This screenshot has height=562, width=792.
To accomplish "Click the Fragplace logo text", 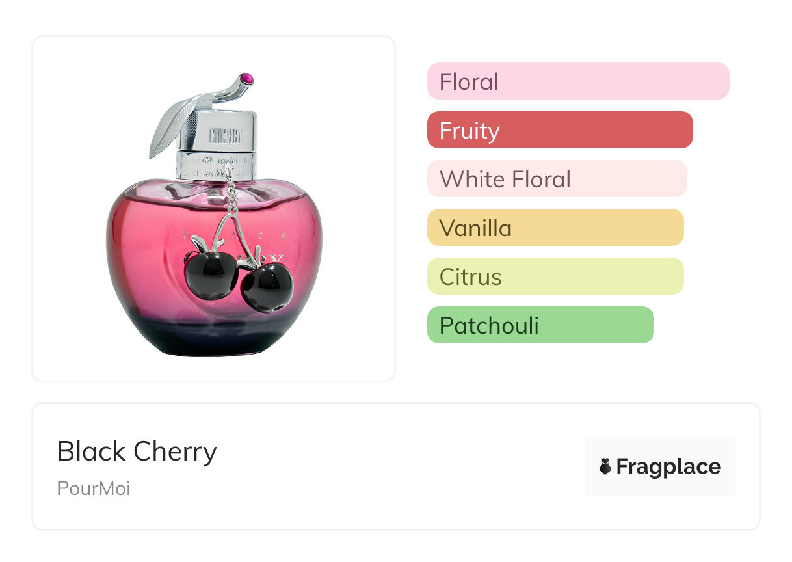I will 668,466.
